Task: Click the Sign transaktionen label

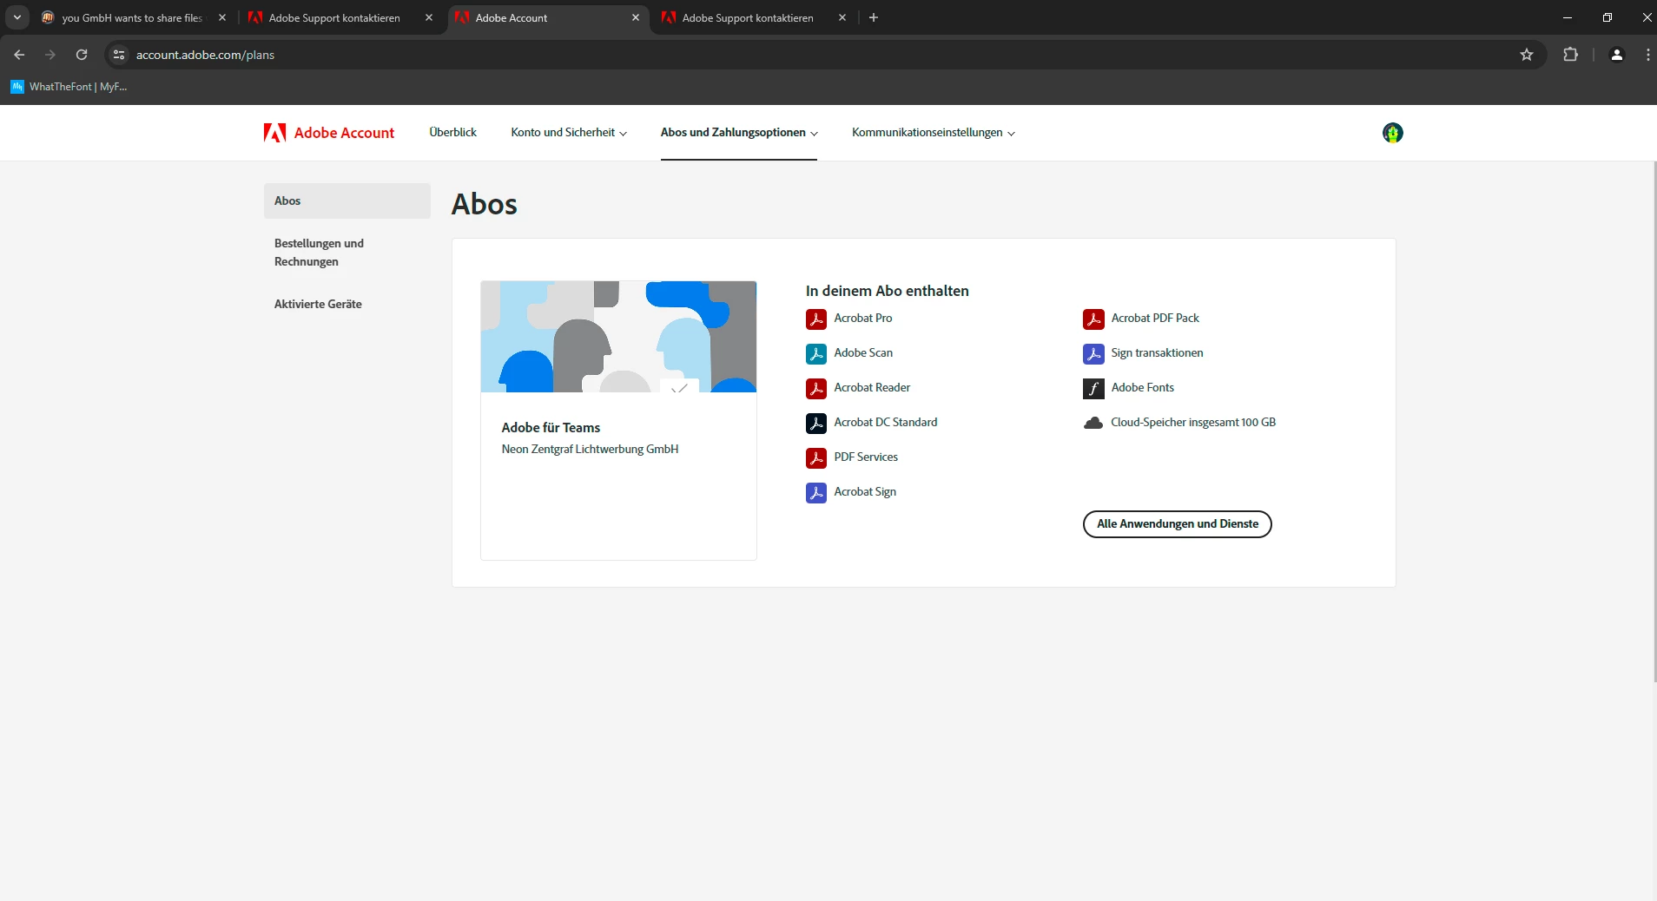Action: click(x=1157, y=353)
